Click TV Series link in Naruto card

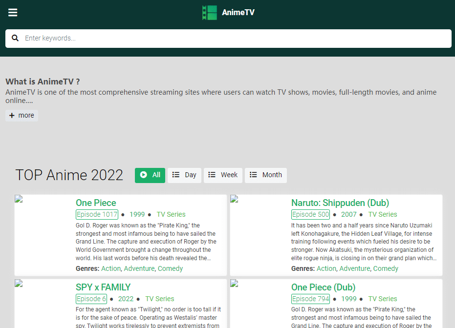(383, 214)
